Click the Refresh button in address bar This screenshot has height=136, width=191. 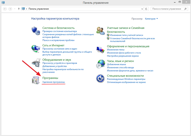pos(146,9)
